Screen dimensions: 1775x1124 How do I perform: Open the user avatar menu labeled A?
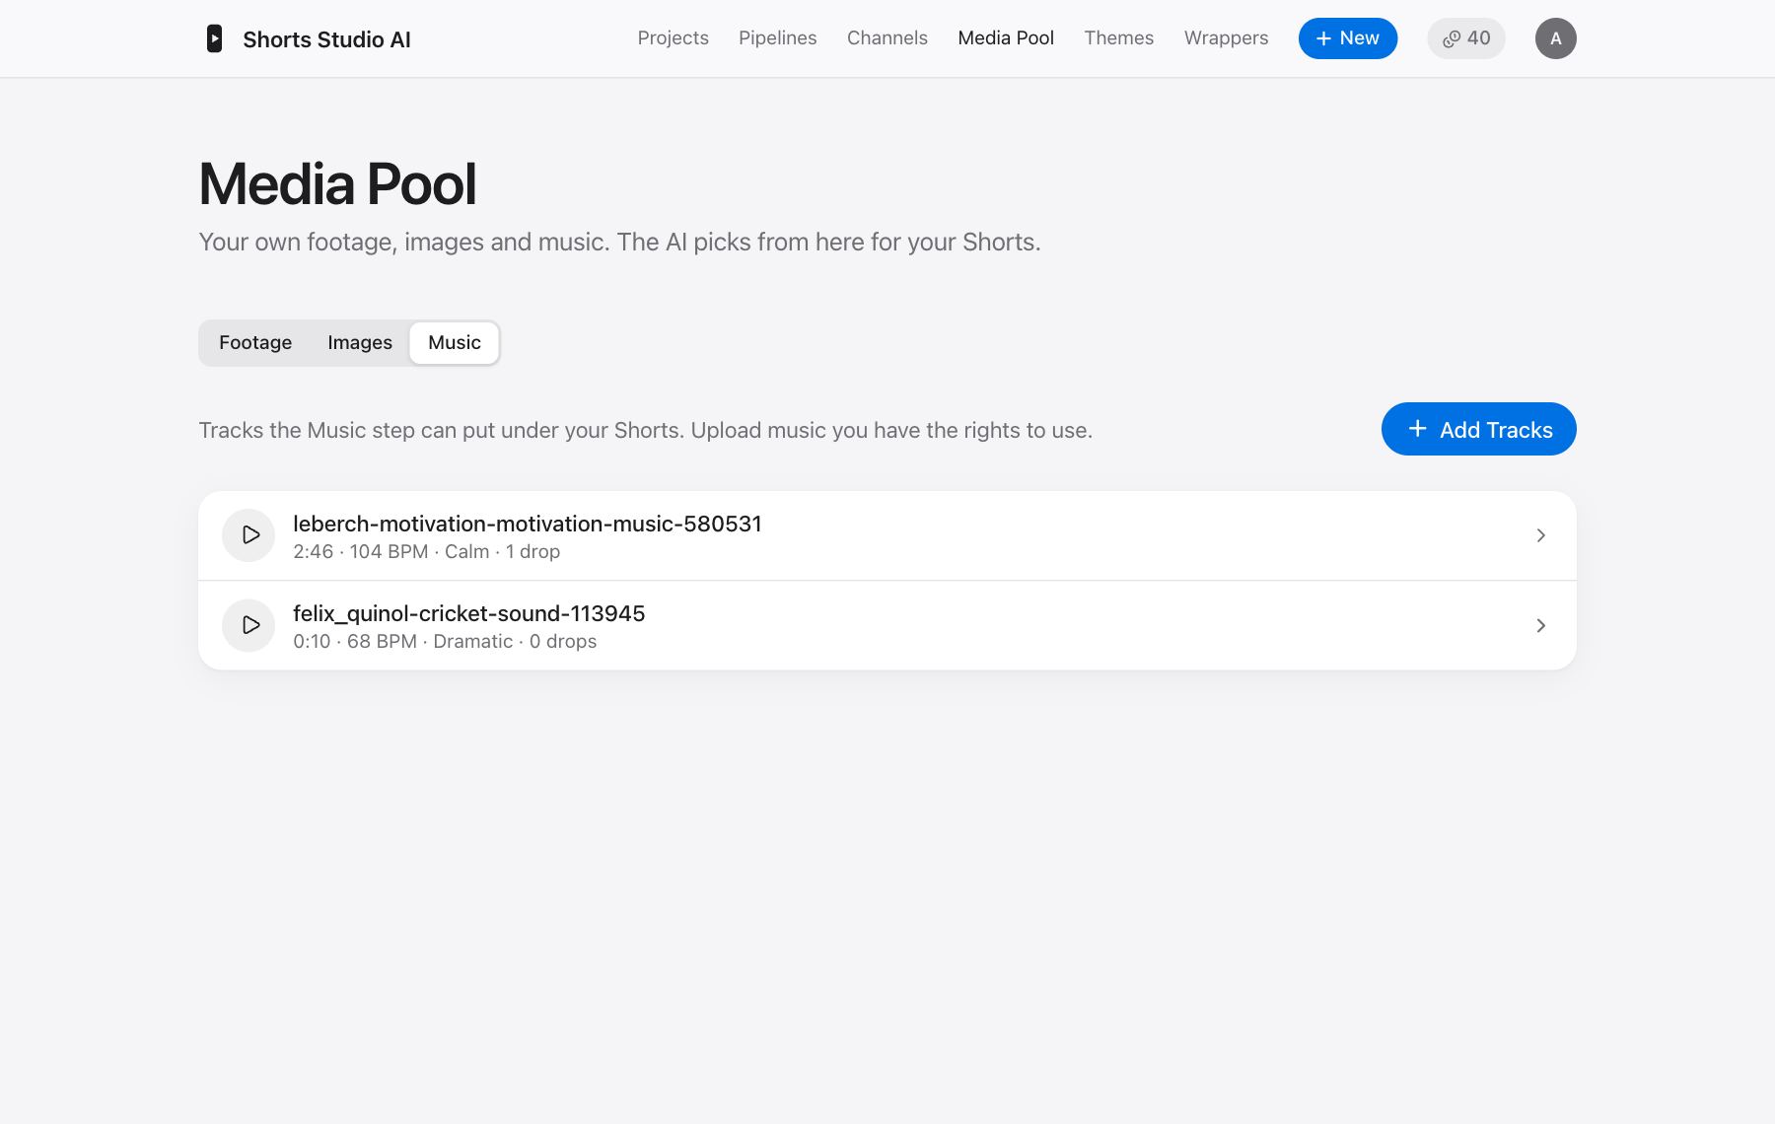point(1555,38)
